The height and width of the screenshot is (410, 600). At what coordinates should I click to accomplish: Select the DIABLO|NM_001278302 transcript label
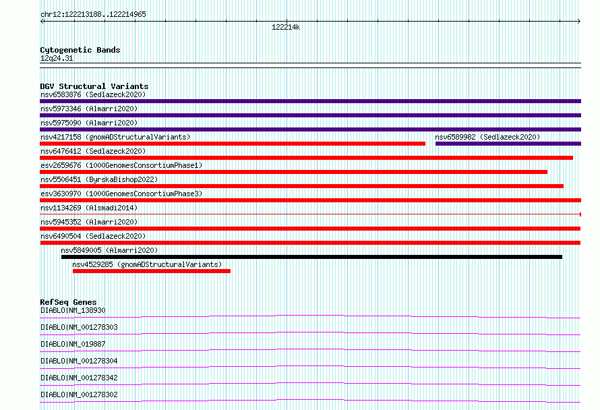(79, 394)
